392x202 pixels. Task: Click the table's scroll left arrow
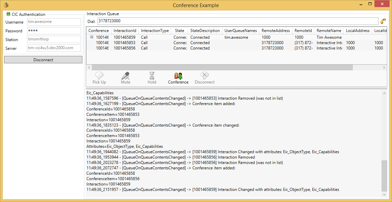click(x=88, y=68)
